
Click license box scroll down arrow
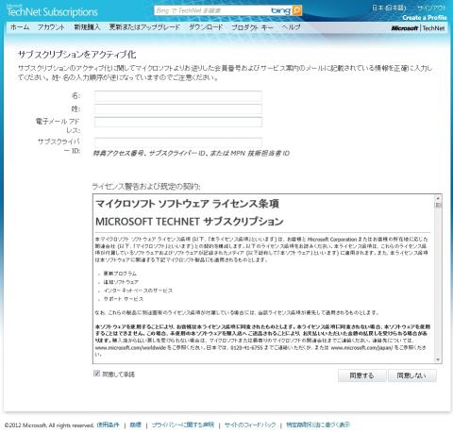coord(438,359)
